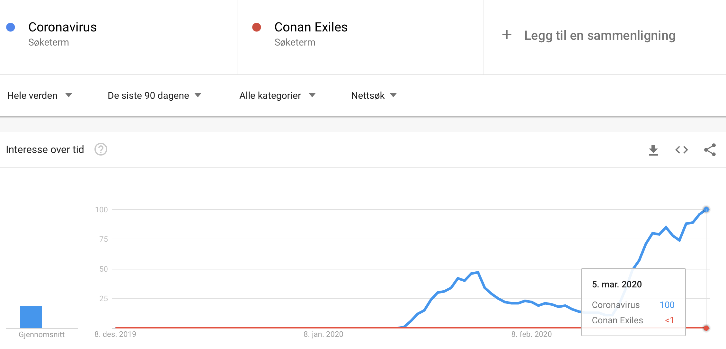
Task: Open the De siste 90 dagene dropdown
Action: tap(154, 96)
